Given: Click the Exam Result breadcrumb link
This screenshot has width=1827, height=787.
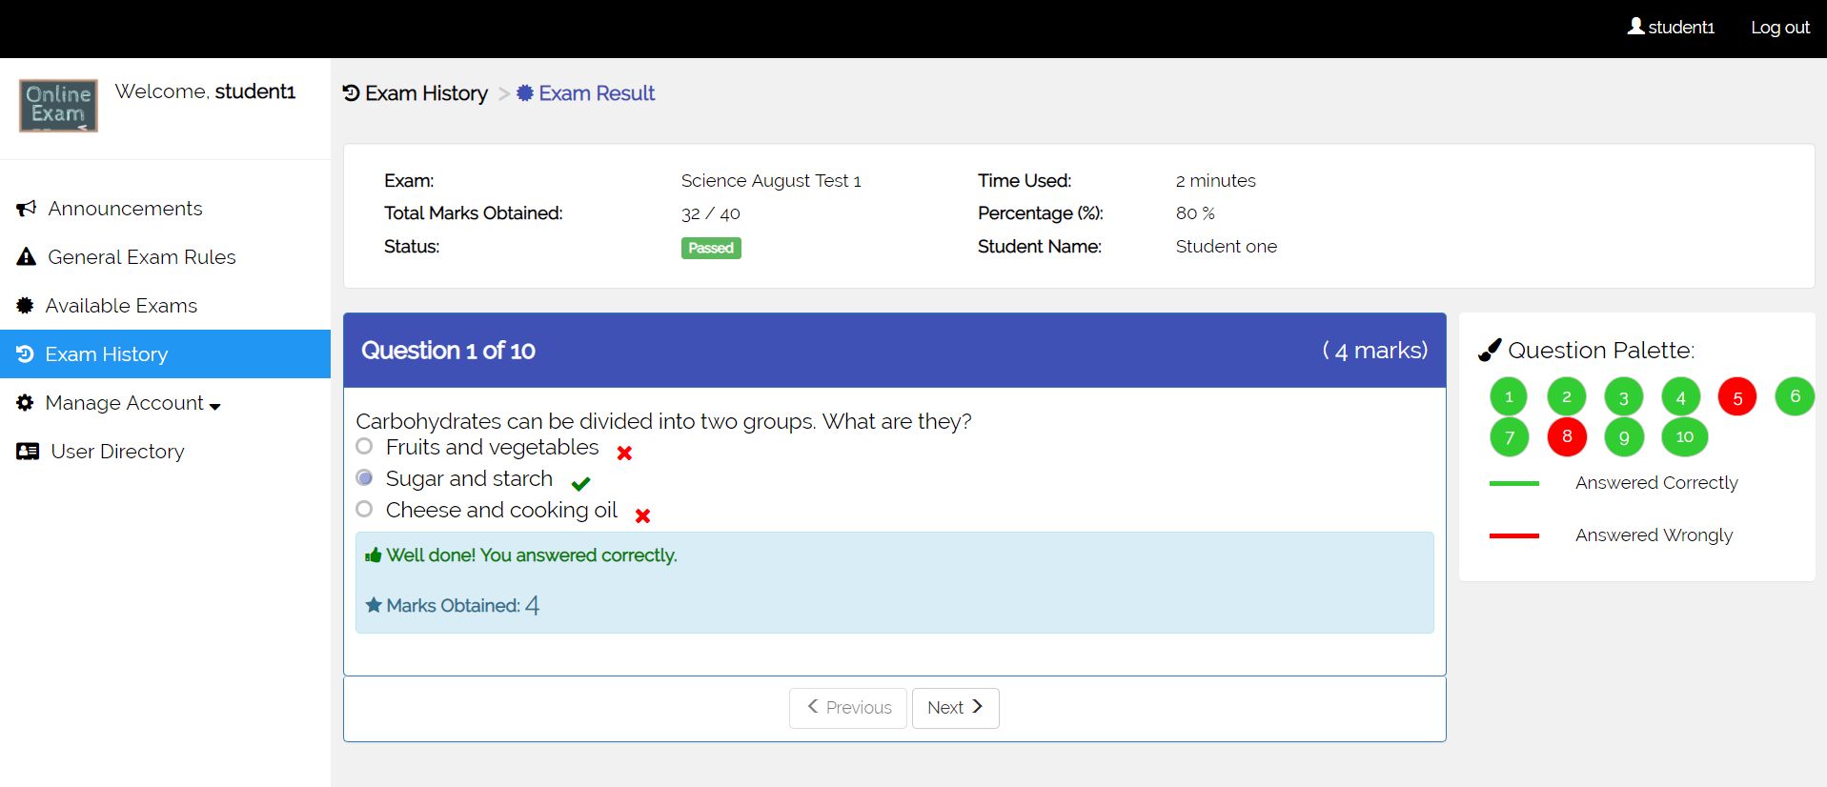Looking at the screenshot, I should [x=586, y=93].
